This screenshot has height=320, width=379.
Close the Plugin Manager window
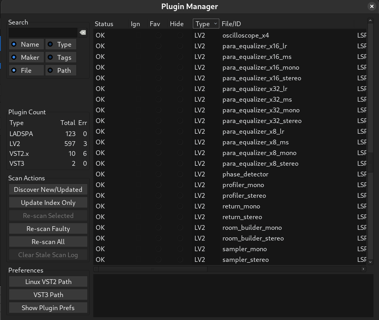pyautogui.click(x=371, y=6)
